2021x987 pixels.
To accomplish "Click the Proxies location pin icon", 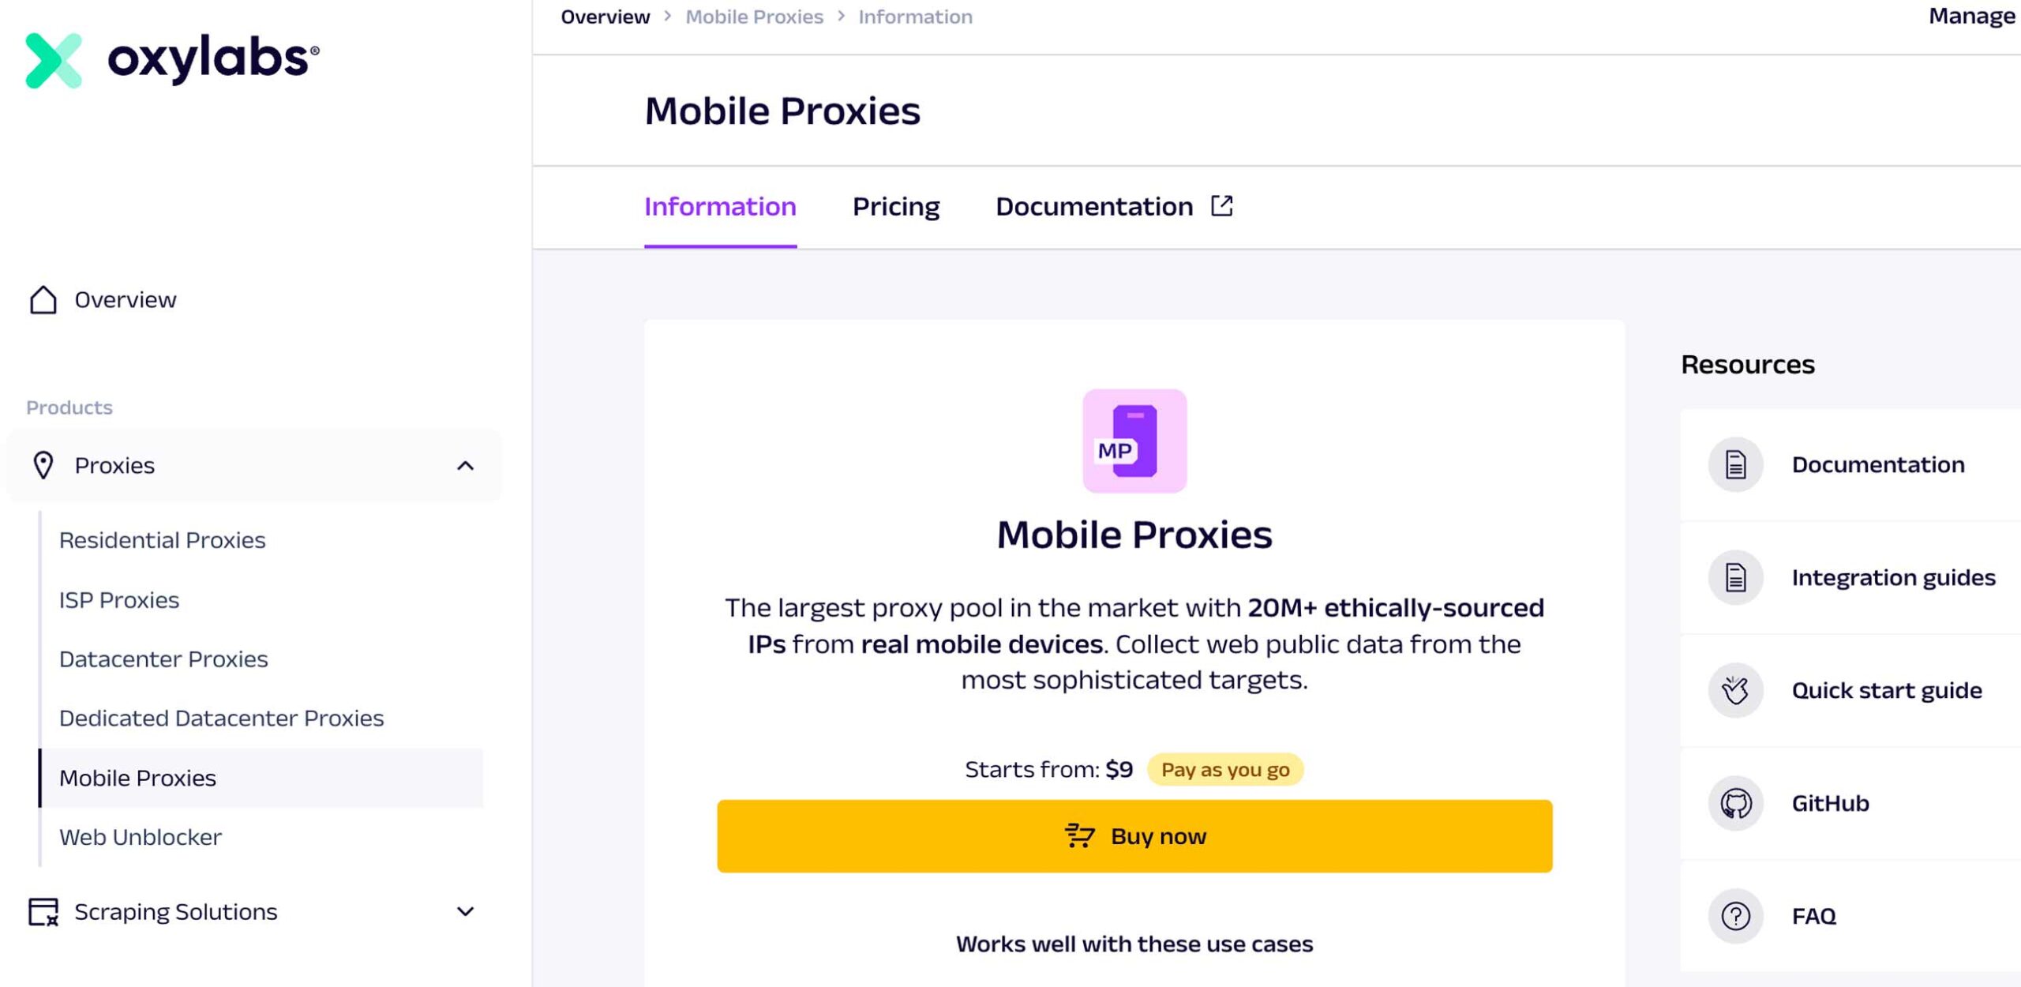I will click(x=43, y=465).
